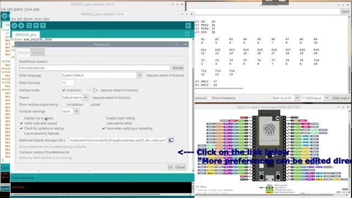Toggle Show timestamp checkbox in serial monitor

(209, 98)
